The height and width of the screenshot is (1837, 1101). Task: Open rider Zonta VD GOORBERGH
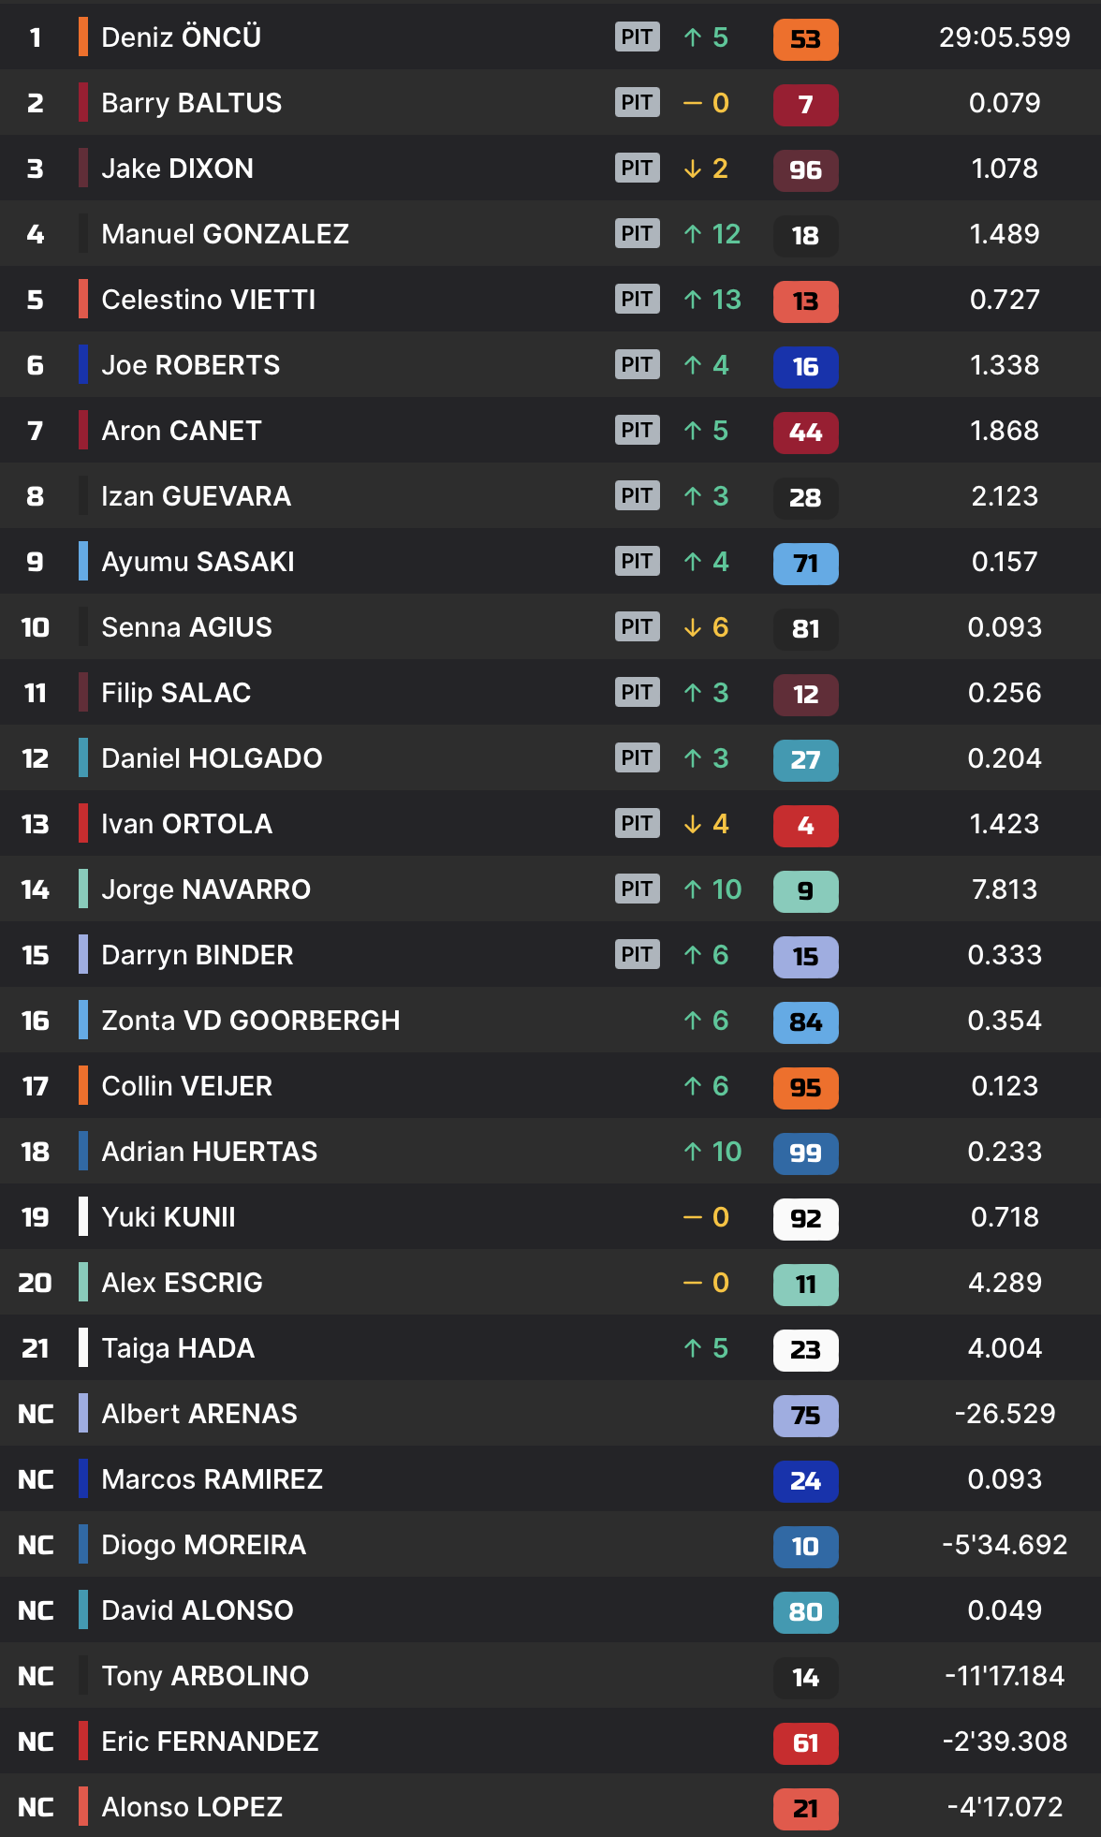click(250, 1021)
